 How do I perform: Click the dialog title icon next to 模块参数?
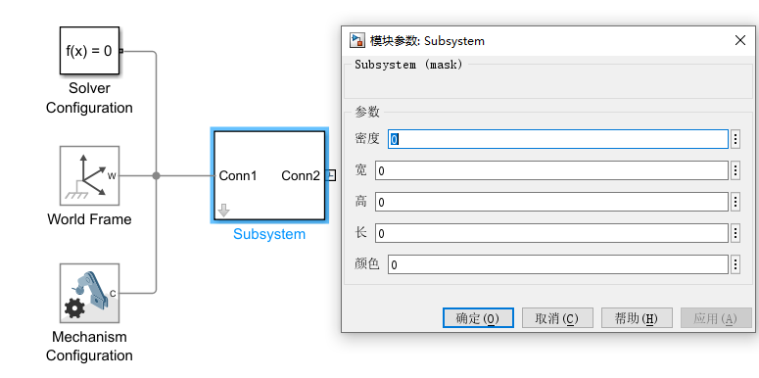[357, 41]
